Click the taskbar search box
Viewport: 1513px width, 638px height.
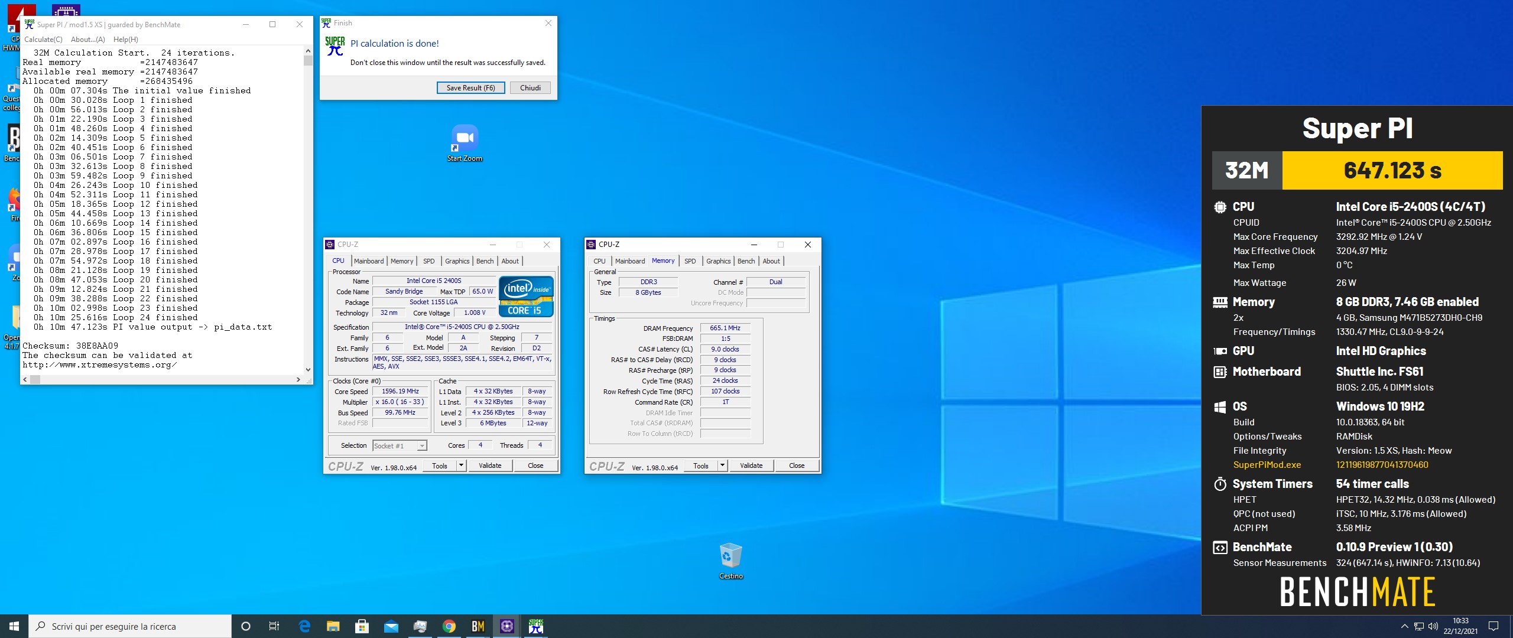click(x=130, y=626)
